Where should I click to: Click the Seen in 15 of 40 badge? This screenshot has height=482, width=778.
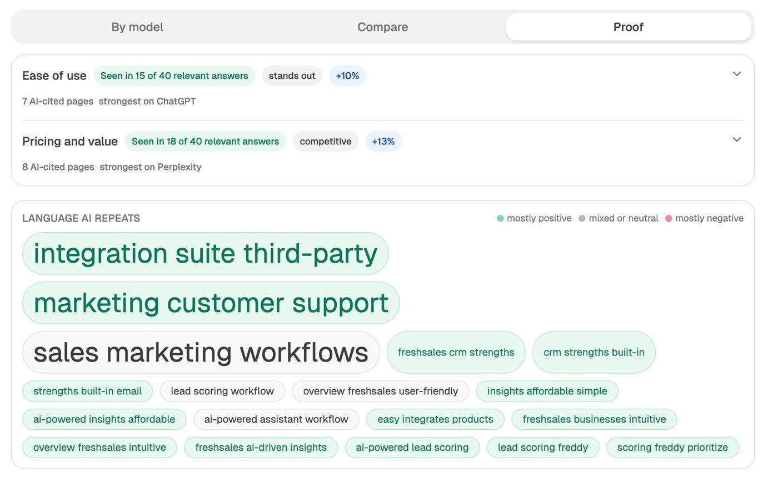[174, 75]
